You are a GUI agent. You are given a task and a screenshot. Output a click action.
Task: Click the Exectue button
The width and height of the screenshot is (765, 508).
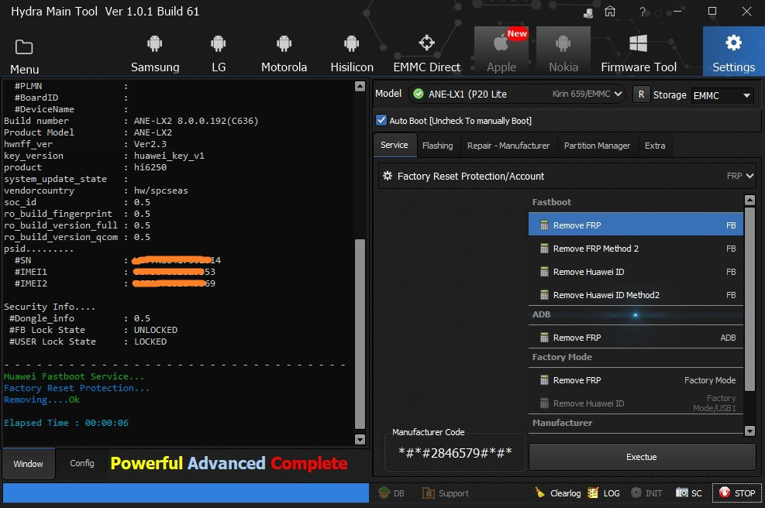pyautogui.click(x=642, y=457)
